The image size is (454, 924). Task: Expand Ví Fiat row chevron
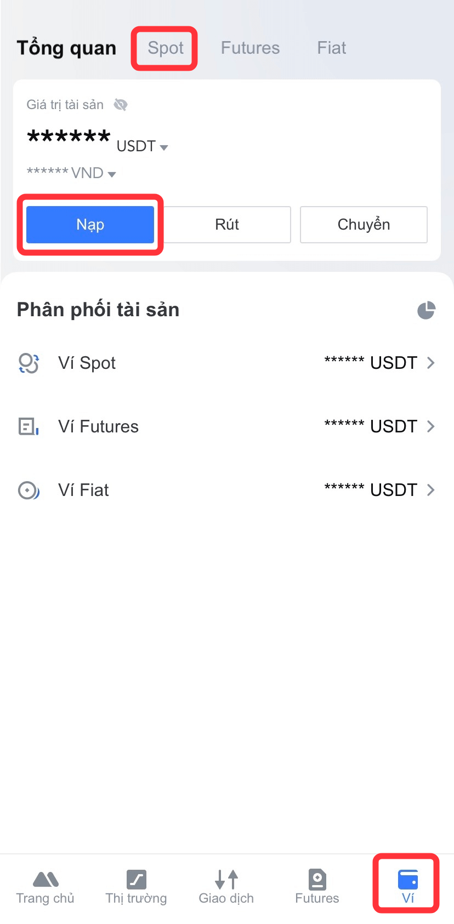pos(431,490)
